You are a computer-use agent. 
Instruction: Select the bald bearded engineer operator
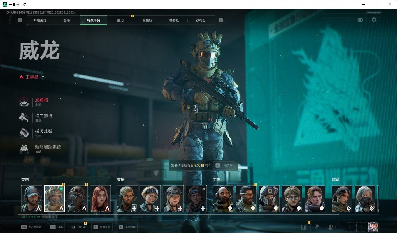(x=223, y=199)
